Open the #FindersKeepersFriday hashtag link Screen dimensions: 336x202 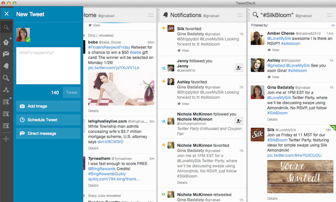[109, 47]
